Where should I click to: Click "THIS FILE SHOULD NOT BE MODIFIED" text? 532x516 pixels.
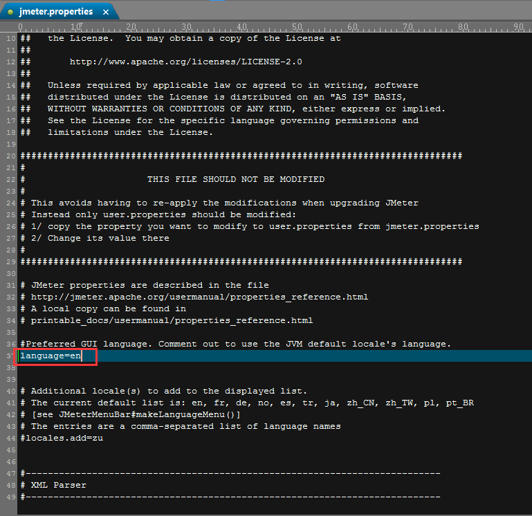point(236,179)
